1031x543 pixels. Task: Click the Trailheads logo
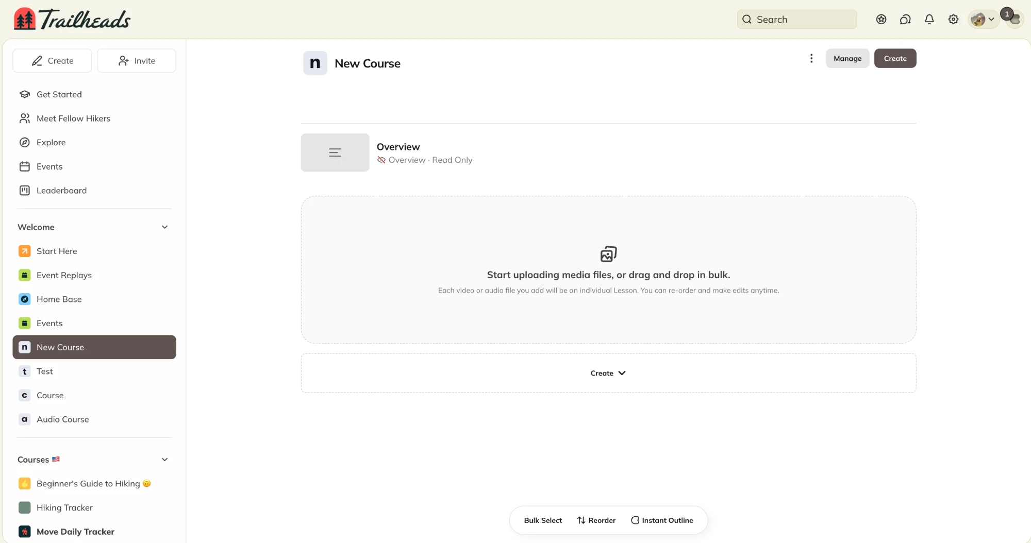72,19
